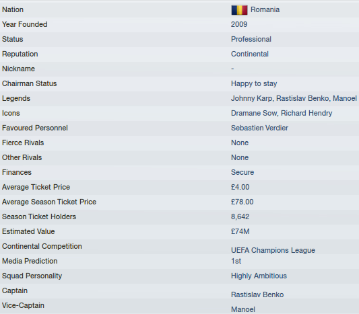Screen dimensions: 359x314
Task: Open favoured personnel Sebastien Verdier
Action: pyautogui.click(x=259, y=128)
